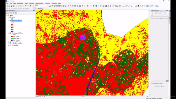Select the Zoom Out magnifier tool
The width and height of the screenshot is (176, 99).
[x=70, y=6]
